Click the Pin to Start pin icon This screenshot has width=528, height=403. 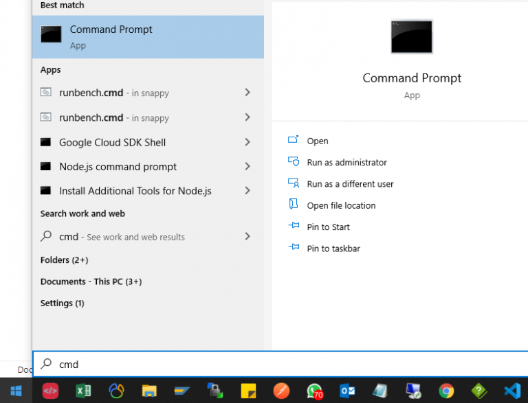(x=294, y=225)
